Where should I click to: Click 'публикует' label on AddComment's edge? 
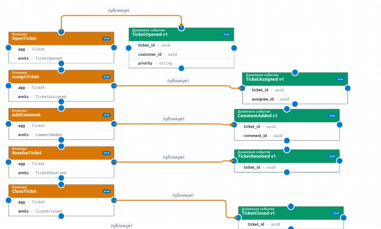tap(173, 119)
